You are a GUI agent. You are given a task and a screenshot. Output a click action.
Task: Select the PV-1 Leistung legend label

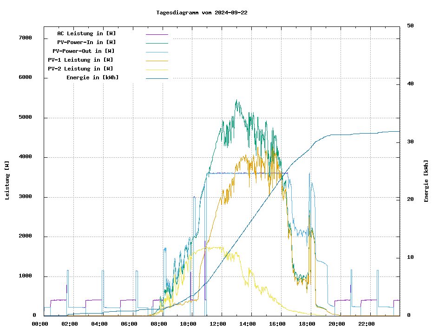(80, 60)
